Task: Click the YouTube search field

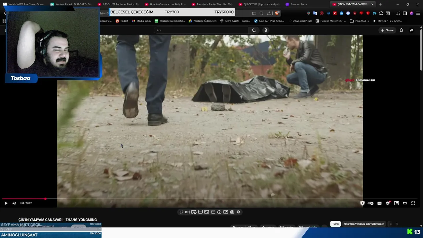Action: 201,30
